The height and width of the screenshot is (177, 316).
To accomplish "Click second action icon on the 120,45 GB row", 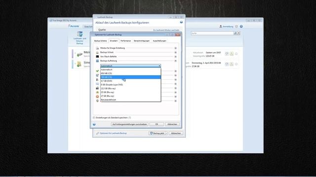I will tap(232, 54).
